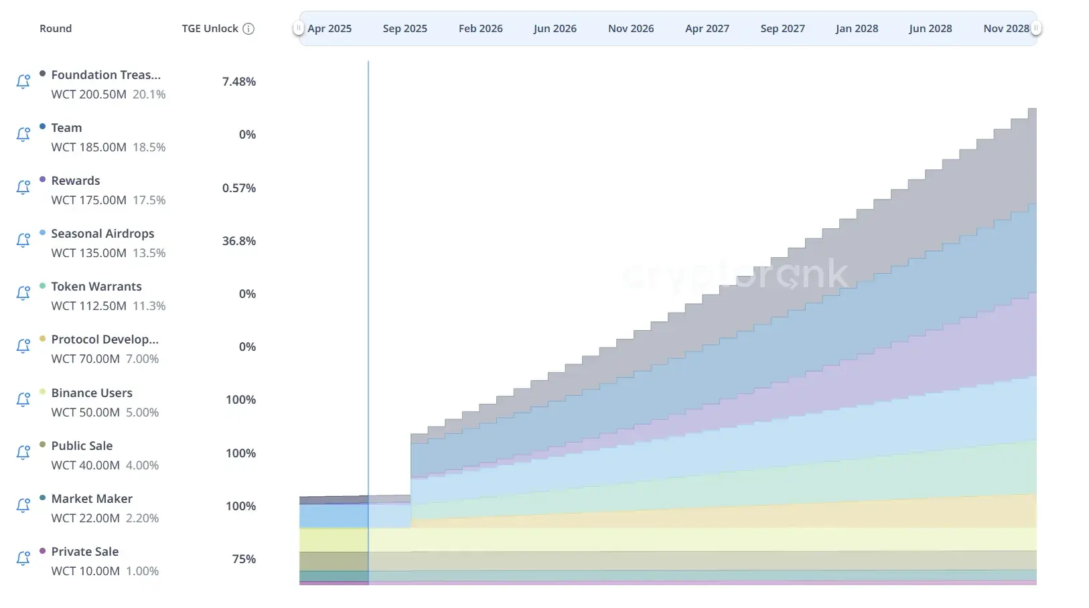The height and width of the screenshot is (608, 1089).
Task: Click Feb 2026 on the timeline range
Action: 481,29
